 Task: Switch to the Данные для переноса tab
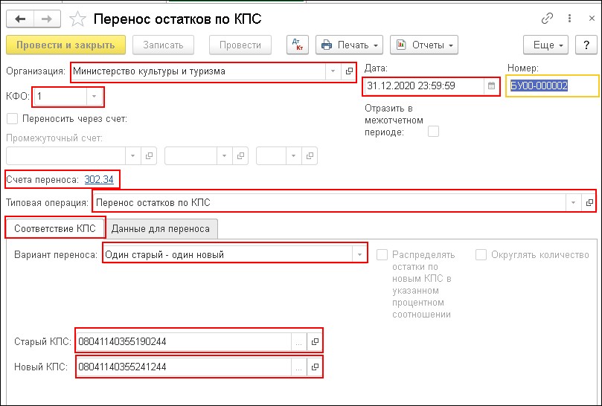(161, 228)
